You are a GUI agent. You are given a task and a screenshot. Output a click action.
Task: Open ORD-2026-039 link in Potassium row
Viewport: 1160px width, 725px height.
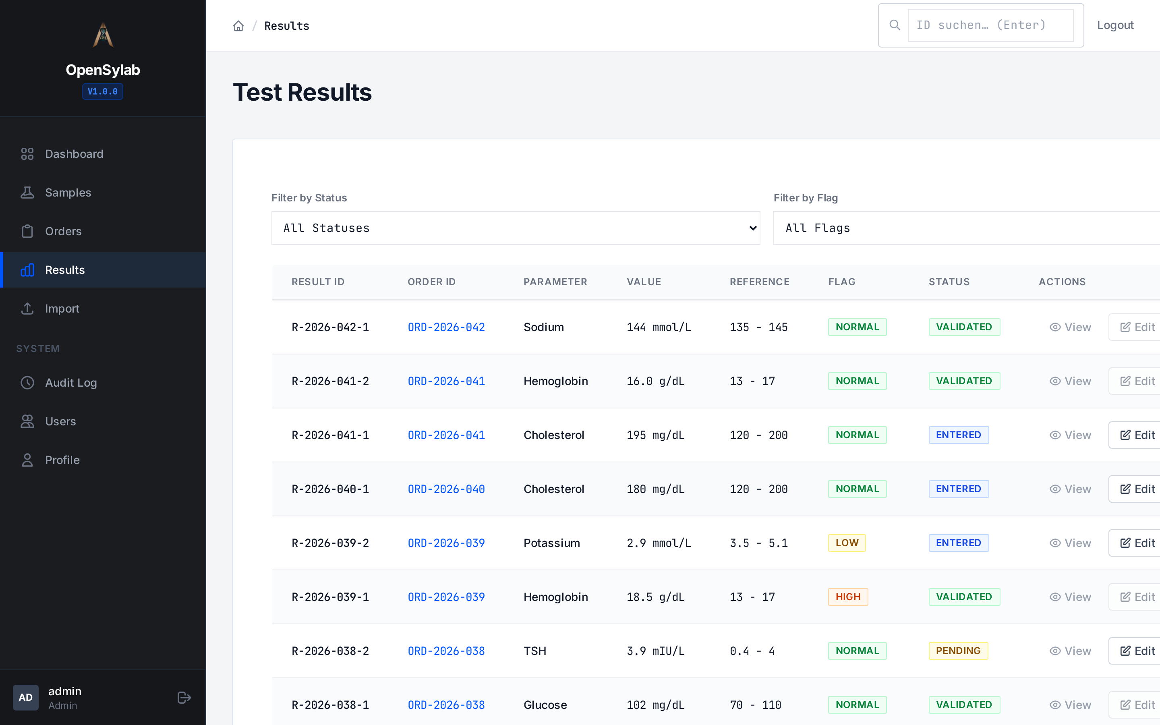coord(446,543)
